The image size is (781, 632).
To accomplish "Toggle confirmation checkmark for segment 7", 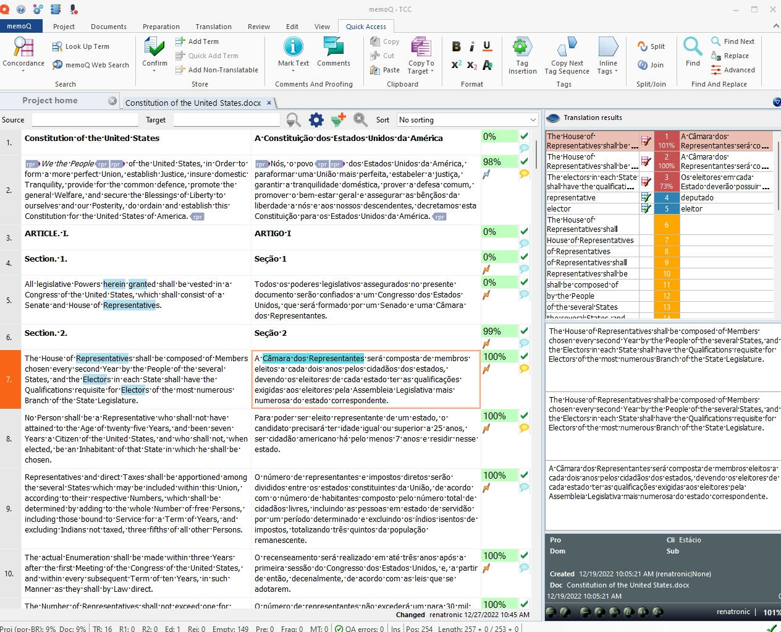I will tap(524, 356).
